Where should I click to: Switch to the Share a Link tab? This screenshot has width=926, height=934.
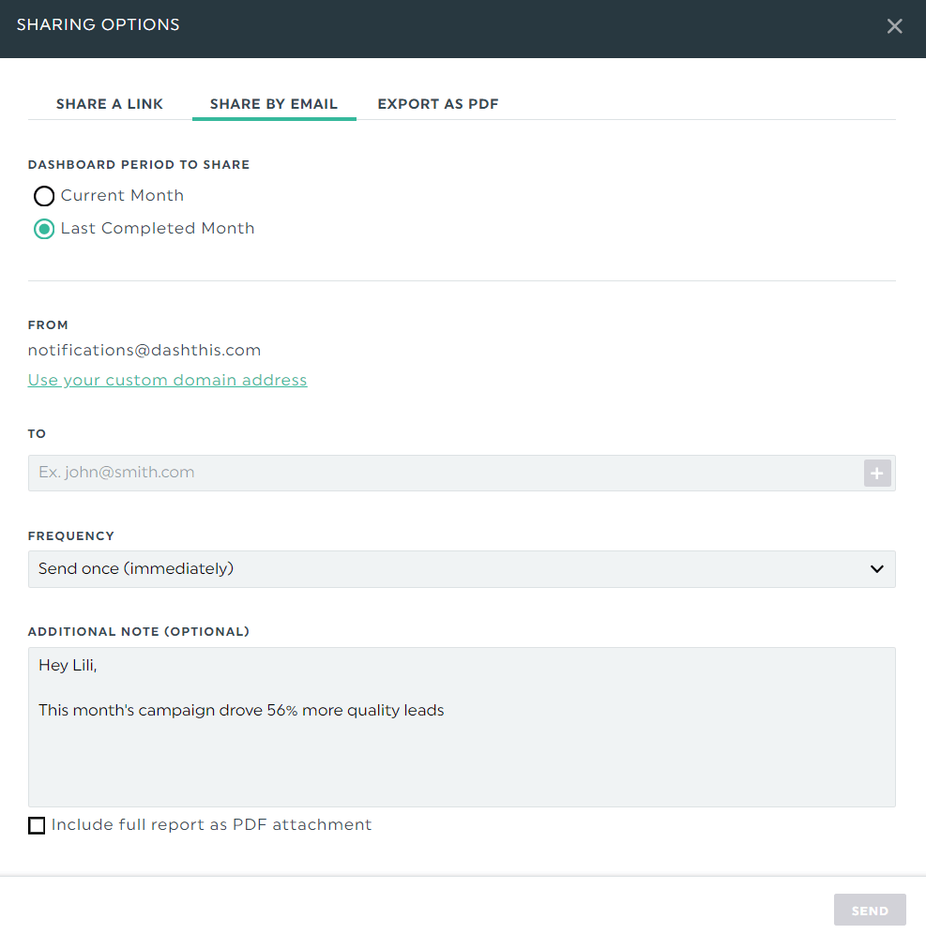pos(110,104)
